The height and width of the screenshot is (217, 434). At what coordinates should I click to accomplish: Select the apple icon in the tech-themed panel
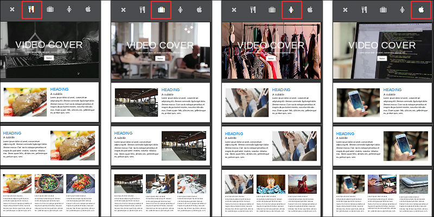point(421,10)
